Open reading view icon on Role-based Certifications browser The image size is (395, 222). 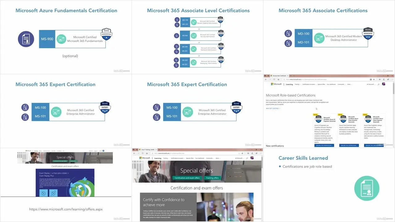[x=371, y=79]
